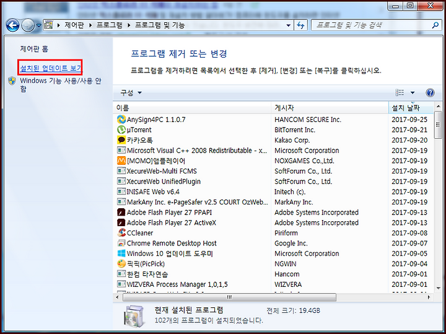Click the µTorrent program icon

tap(121, 130)
